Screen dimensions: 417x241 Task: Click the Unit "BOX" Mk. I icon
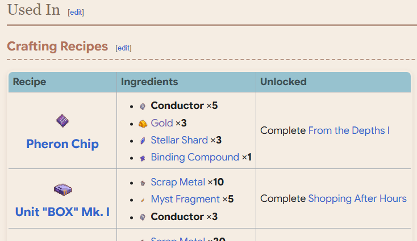point(62,189)
